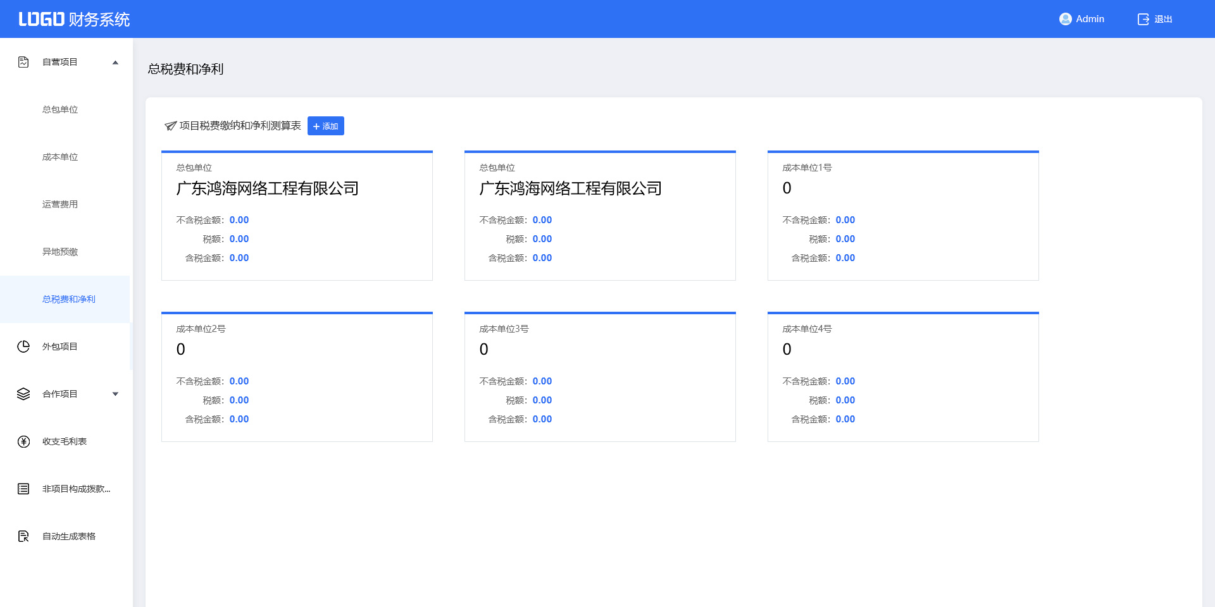The image size is (1215, 607).
Task: Click the LOGO 财务系统 header logo
Action: pyautogui.click(x=74, y=19)
